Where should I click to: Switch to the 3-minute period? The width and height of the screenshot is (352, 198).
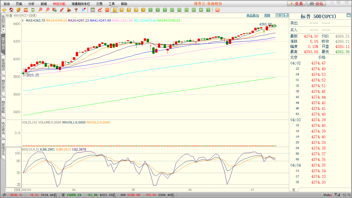[x=158, y=10]
